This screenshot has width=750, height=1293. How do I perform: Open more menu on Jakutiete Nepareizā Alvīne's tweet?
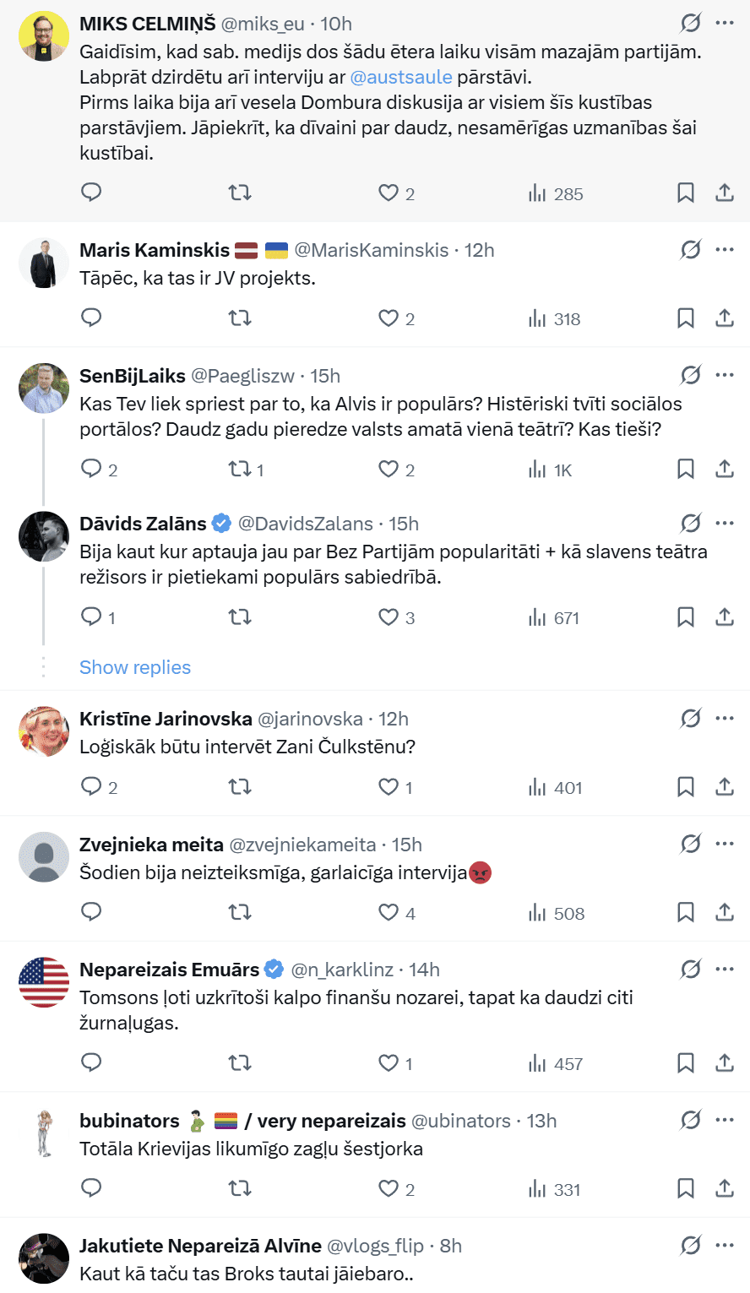tap(725, 1245)
